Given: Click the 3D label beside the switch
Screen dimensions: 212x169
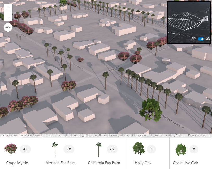Looking at the screenshot, I should tap(208, 39).
